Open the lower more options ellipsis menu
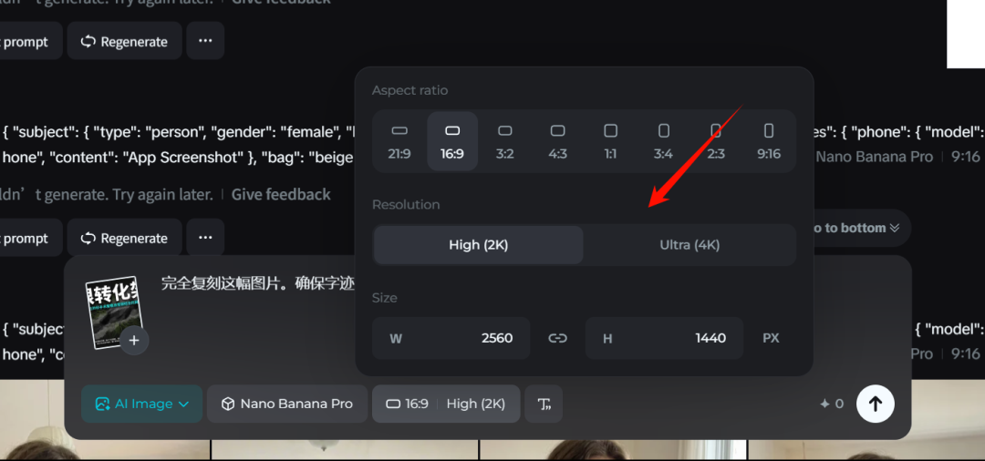The height and width of the screenshot is (461, 985). [205, 238]
